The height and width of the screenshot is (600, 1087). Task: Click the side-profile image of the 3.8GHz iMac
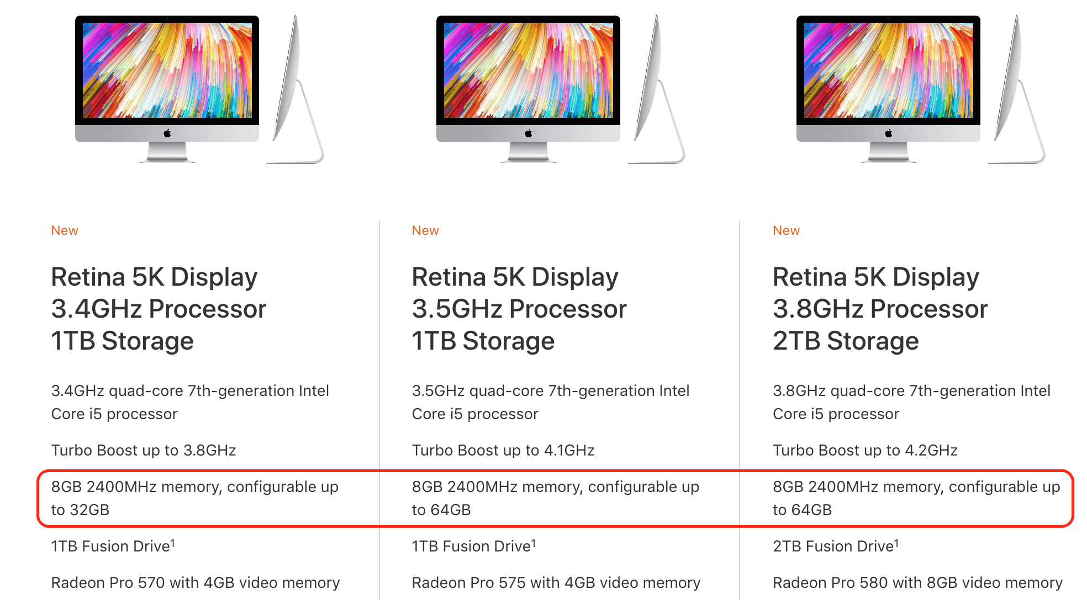pyautogui.click(x=1016, y=89)
